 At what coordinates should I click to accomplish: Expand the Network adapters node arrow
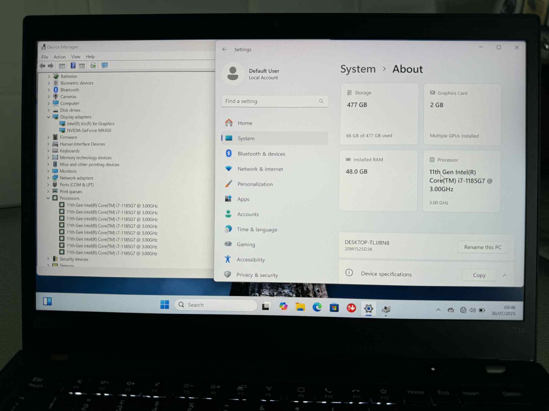(x=48, y=178)
